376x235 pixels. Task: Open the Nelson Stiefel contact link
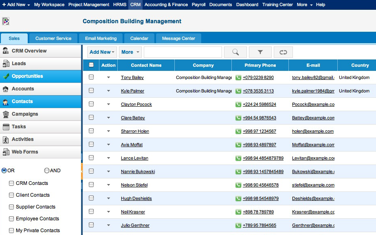tap(134, 185)
